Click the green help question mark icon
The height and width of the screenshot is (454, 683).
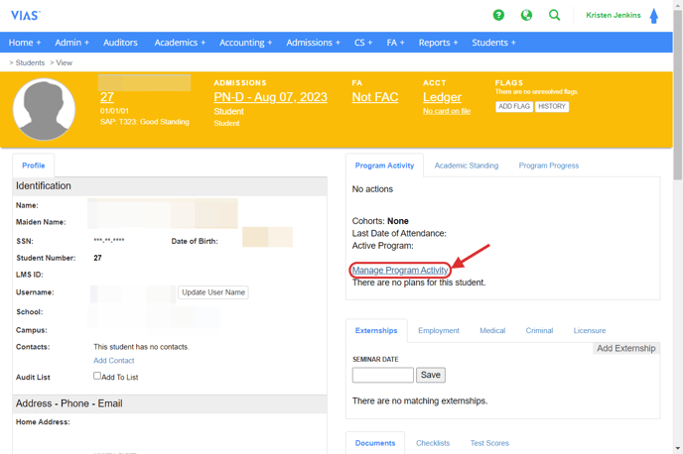coord(498,15)
